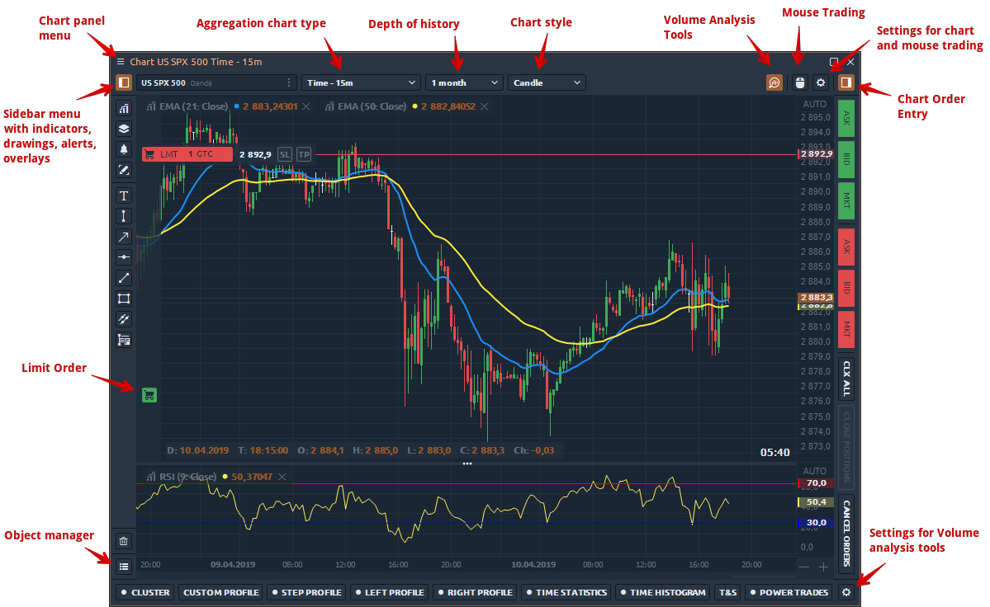The height and width of the screenshot is (607, 990).
Task: Click the CLX ALL button
Action: tap(846, 378)
